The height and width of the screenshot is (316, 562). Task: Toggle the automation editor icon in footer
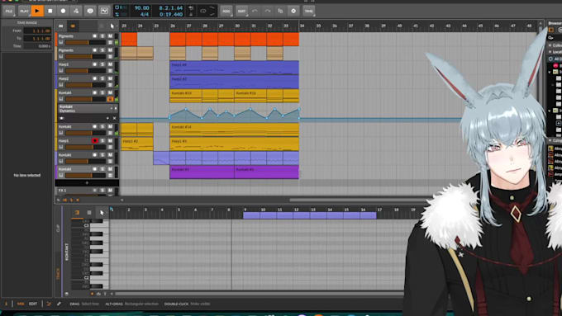tap(49, 304)
